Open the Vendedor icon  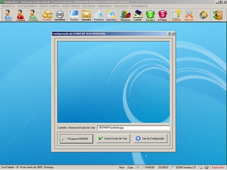(33, 15)
